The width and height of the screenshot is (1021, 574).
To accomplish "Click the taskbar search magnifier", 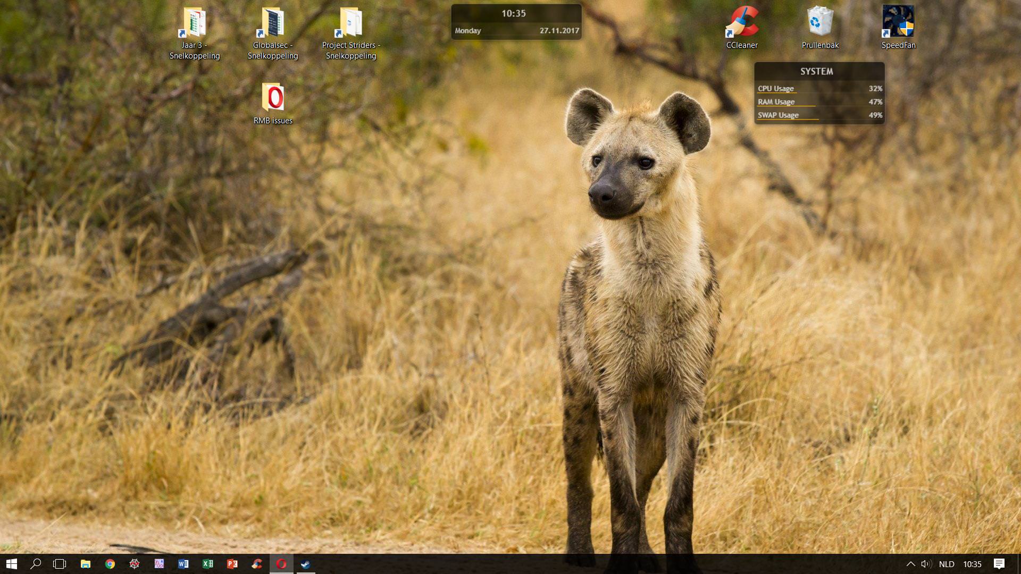I will (x=36, y=564).
